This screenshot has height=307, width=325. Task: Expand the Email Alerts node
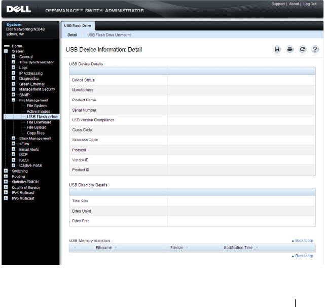pos(14,149)
